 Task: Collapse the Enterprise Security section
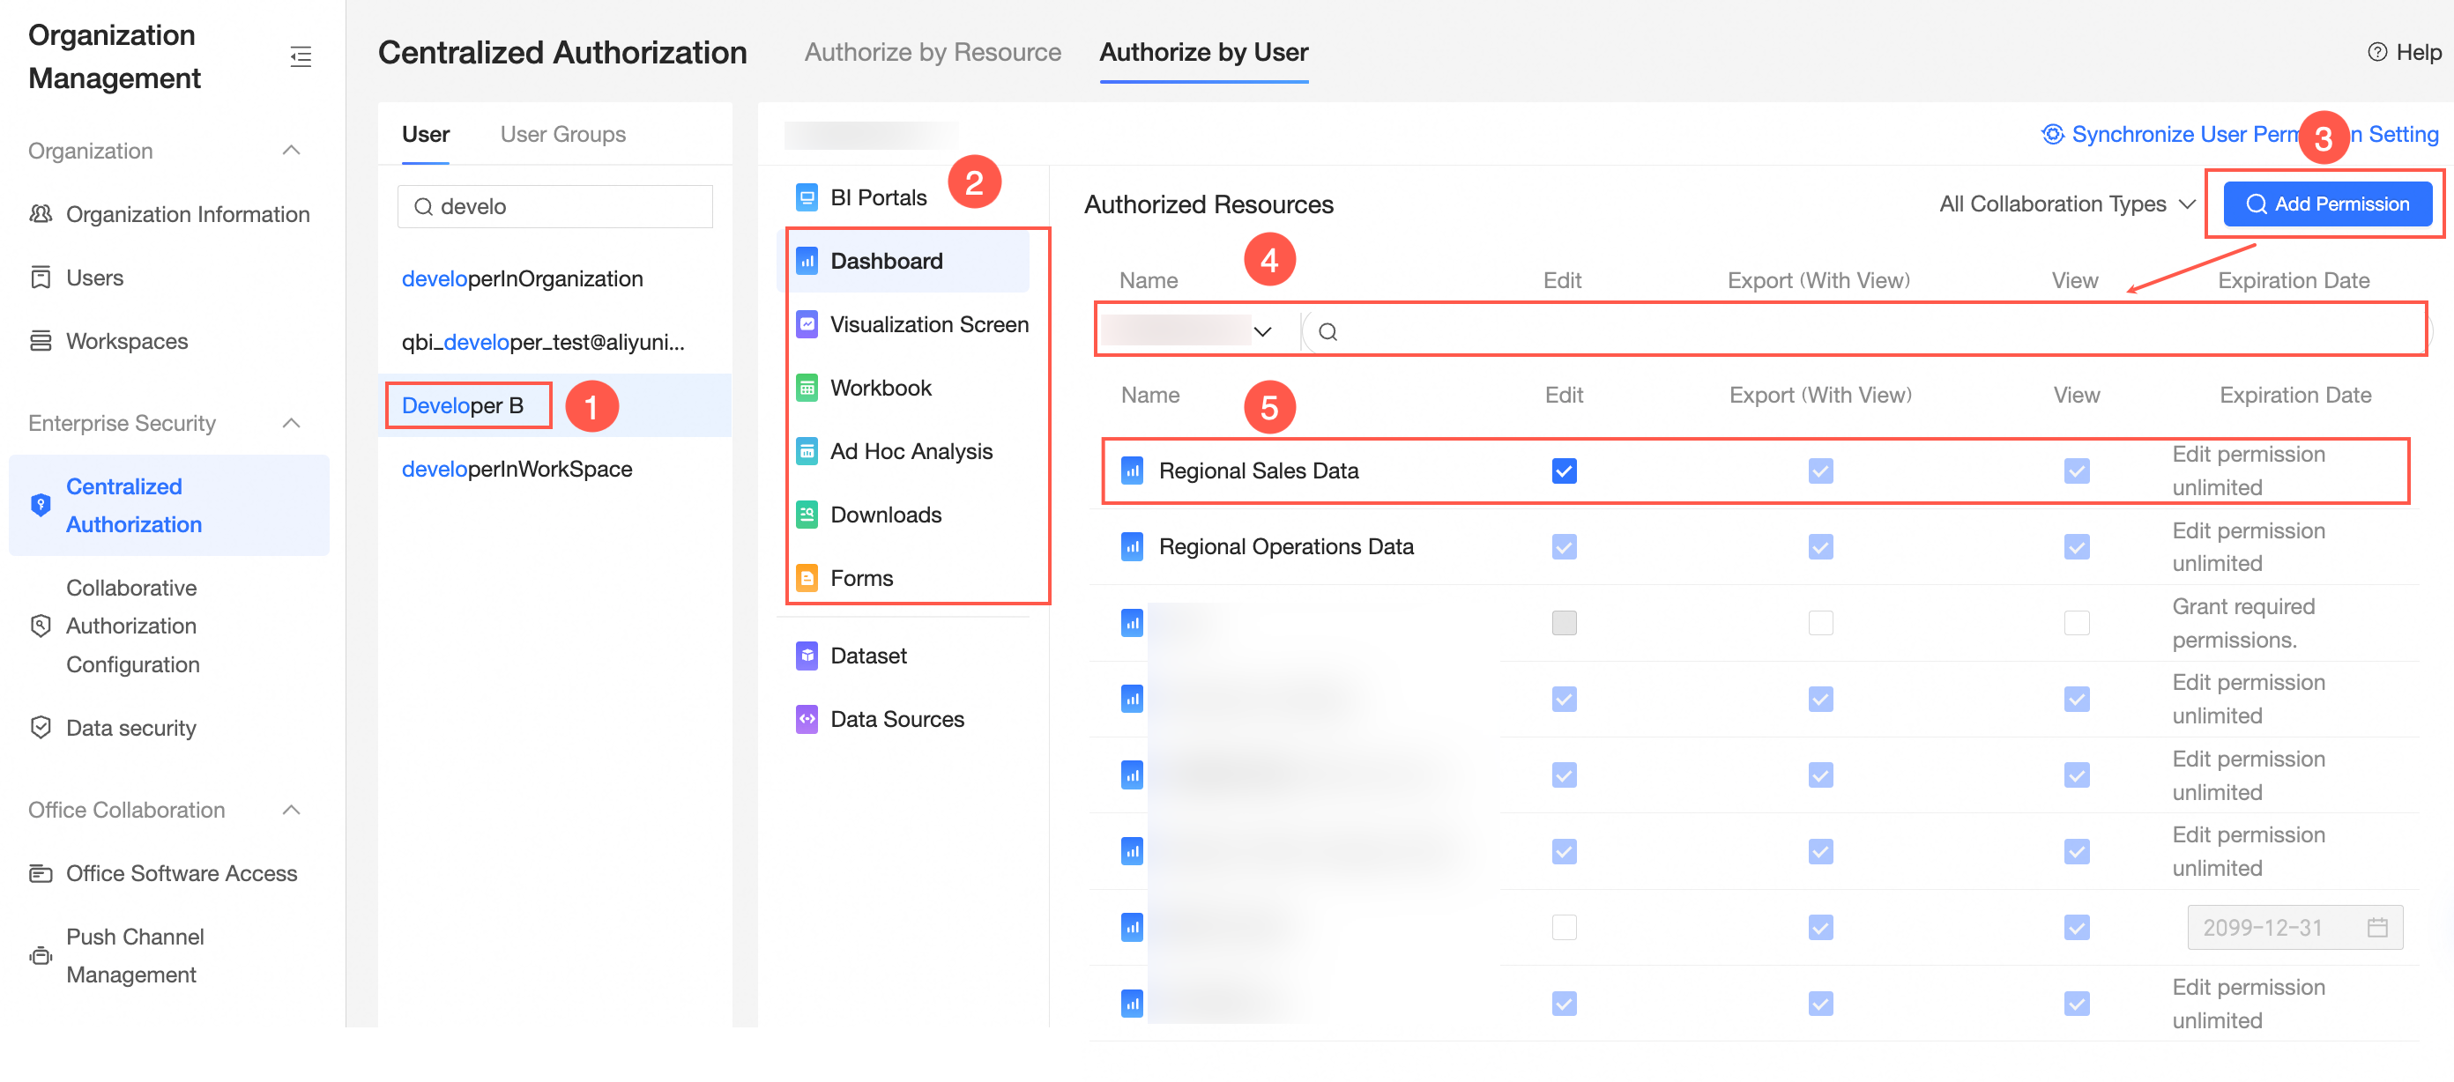click(292, 423)
